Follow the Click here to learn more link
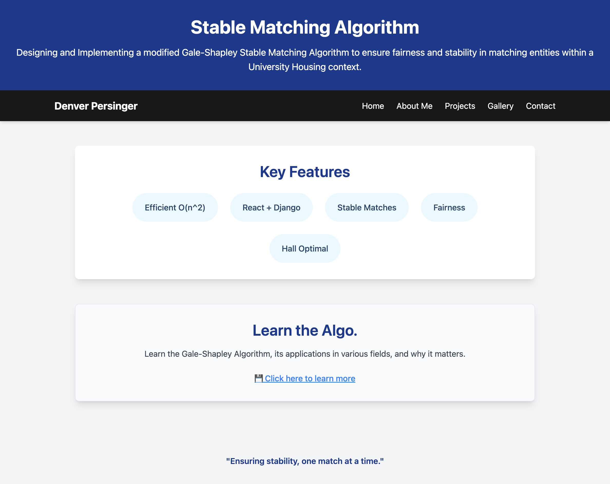The image size is (610, 484). click(x=310, y=379)
